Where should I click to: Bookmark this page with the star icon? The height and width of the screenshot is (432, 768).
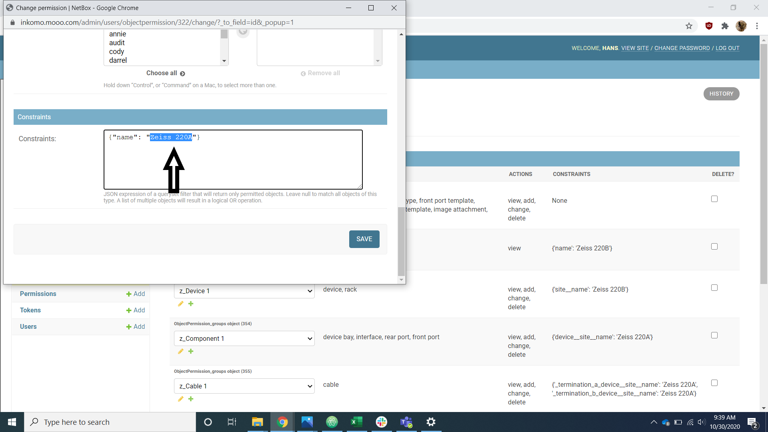coord(689,26)
